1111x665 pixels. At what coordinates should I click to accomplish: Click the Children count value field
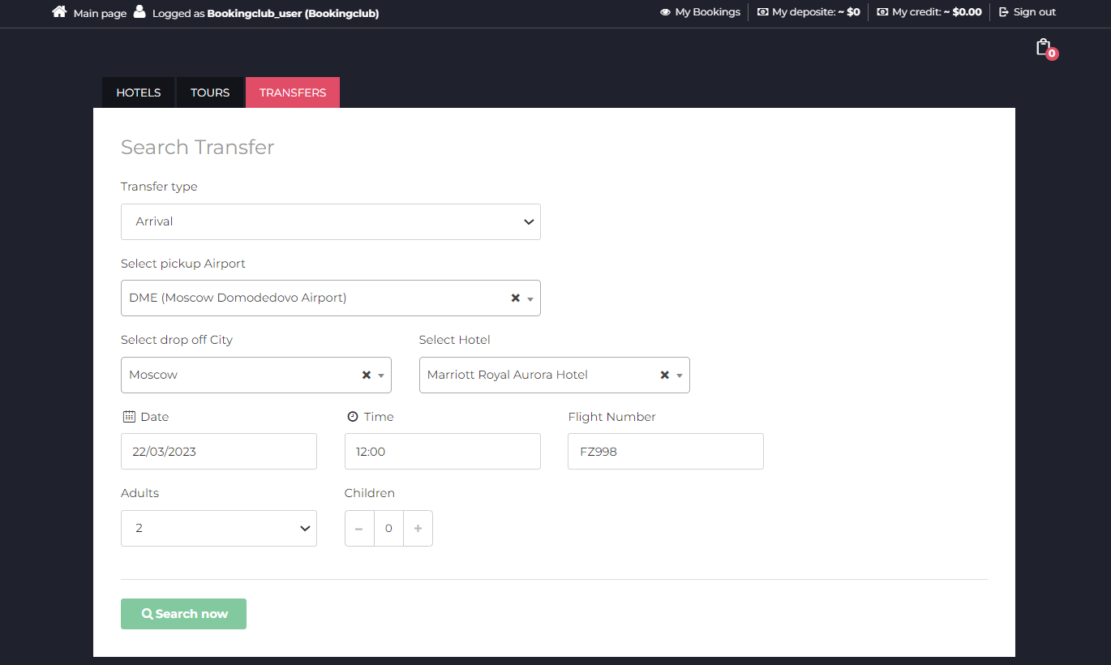tap(388, 528)
